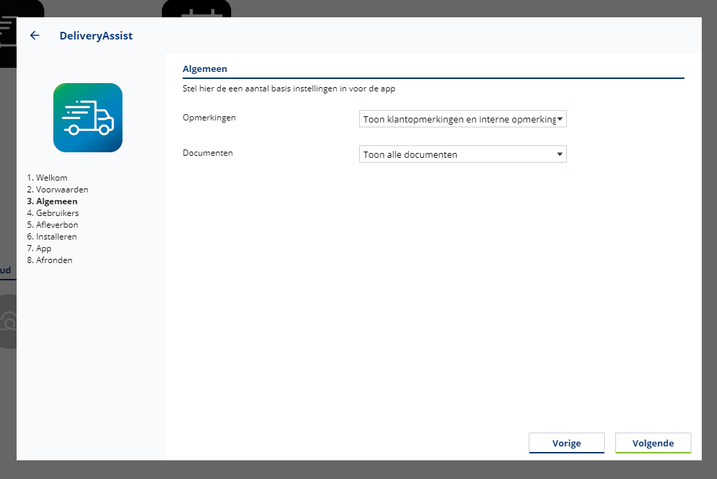
Task: Go back with the left arrow icon
Action: pyautogui.click(x=35, y=36)
